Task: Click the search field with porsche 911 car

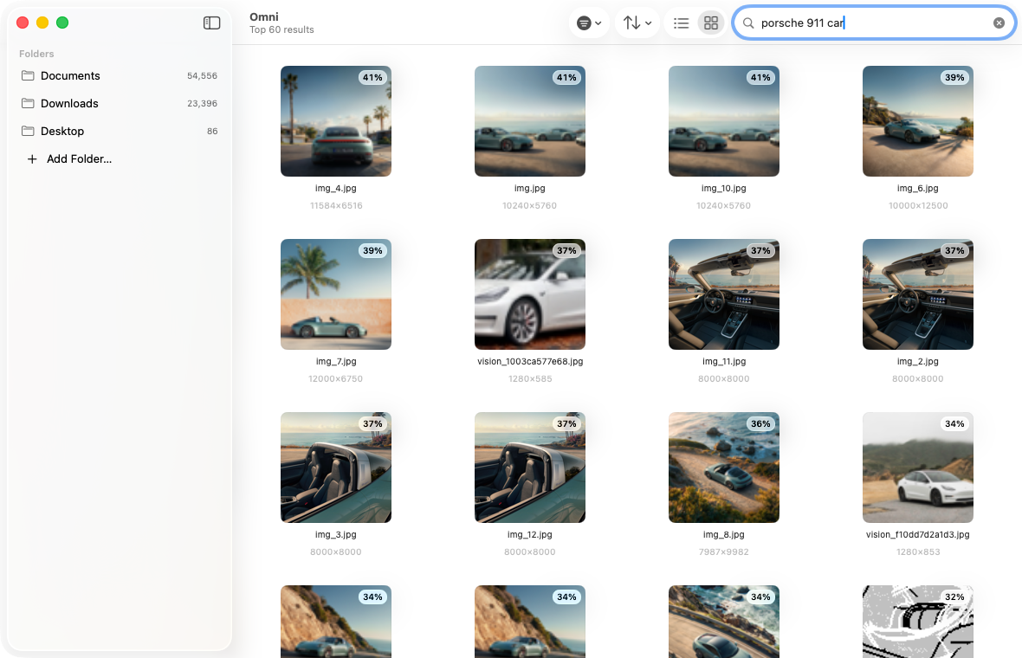Action: (874, 23)
